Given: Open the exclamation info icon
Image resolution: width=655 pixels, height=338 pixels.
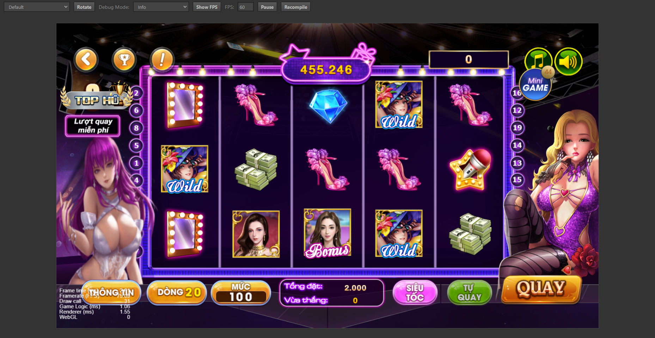Looking at the screenshot, I should pos(162,60).
